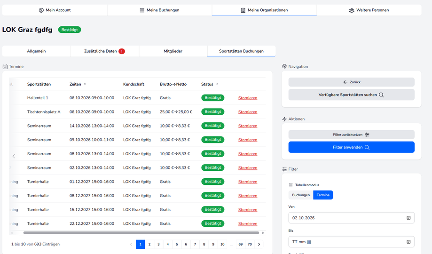Go to pagination page 3
Image resolution: width=432 pixels, height=254 pixels.
pyautogui.click(x=158, y=244)
